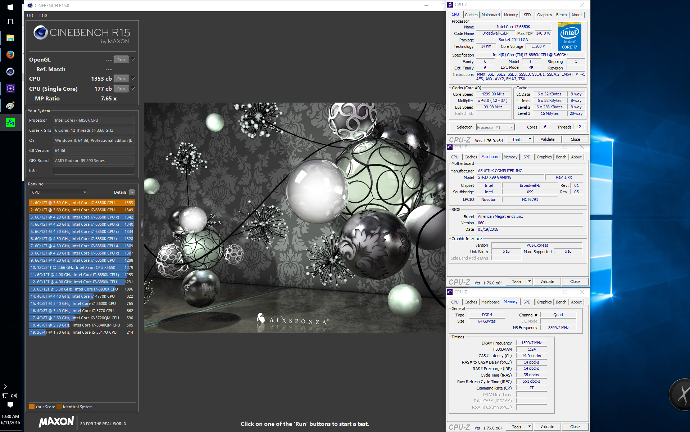Click the Info input field

point(94,171)
